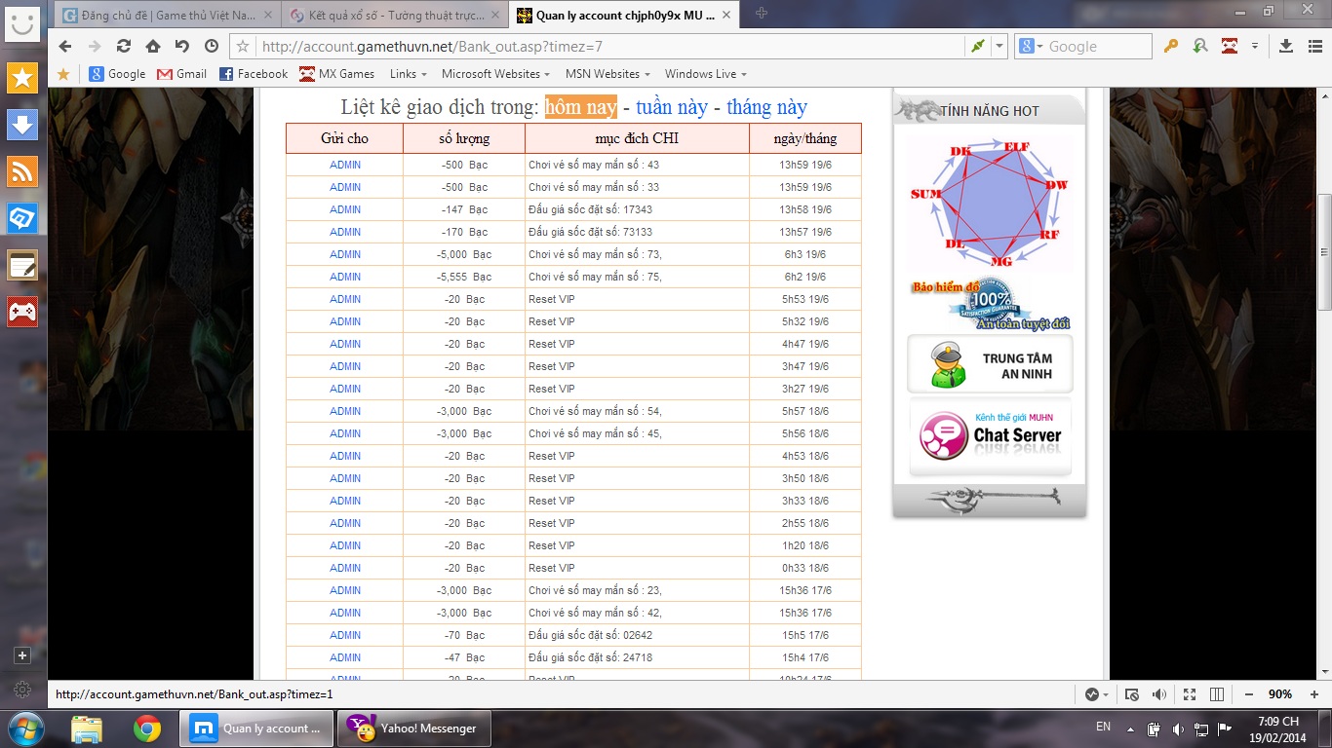Viewport: 1332px width, 748px height.
Task: Select the Quan ly account tab
Action: coord(623,15)
